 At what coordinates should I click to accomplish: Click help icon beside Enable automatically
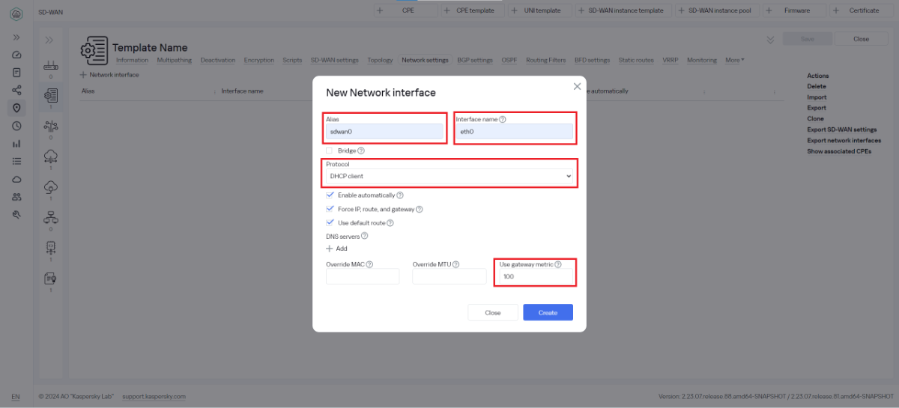[x=400, y=195]
